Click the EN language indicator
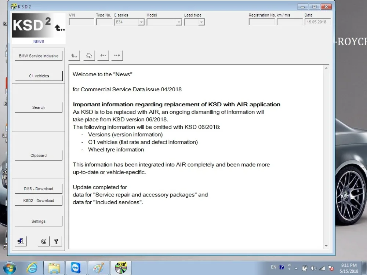The height and width of the screenshot is (275, 367). click(x=273, y=267)
